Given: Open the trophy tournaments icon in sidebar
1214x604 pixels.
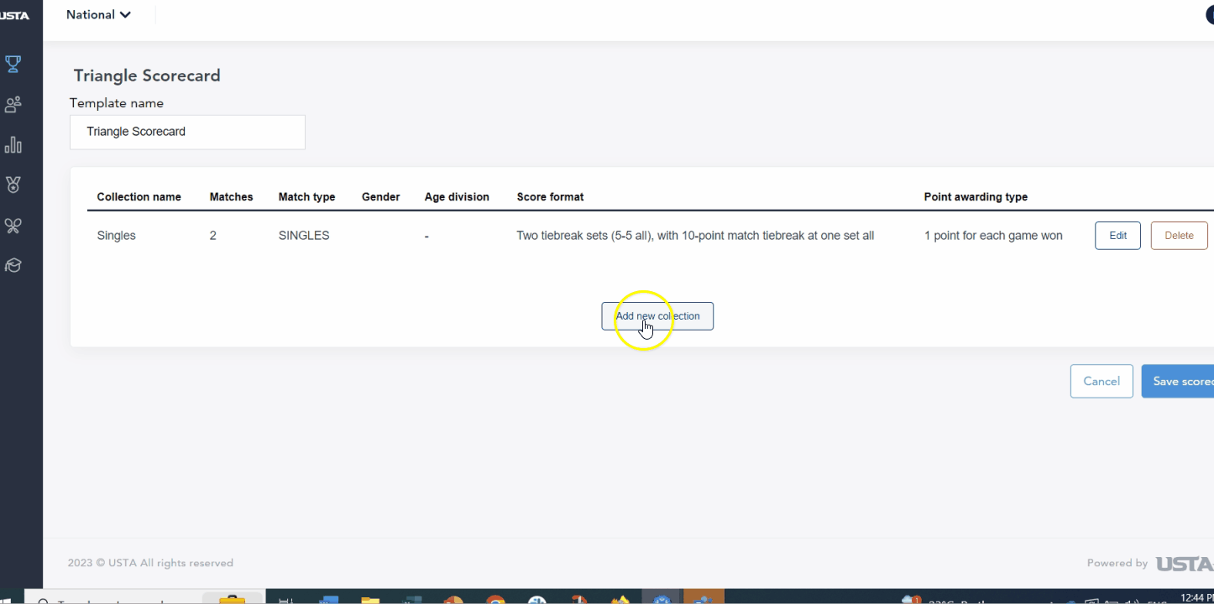Looking at the screenshot, I should point(13,63).
